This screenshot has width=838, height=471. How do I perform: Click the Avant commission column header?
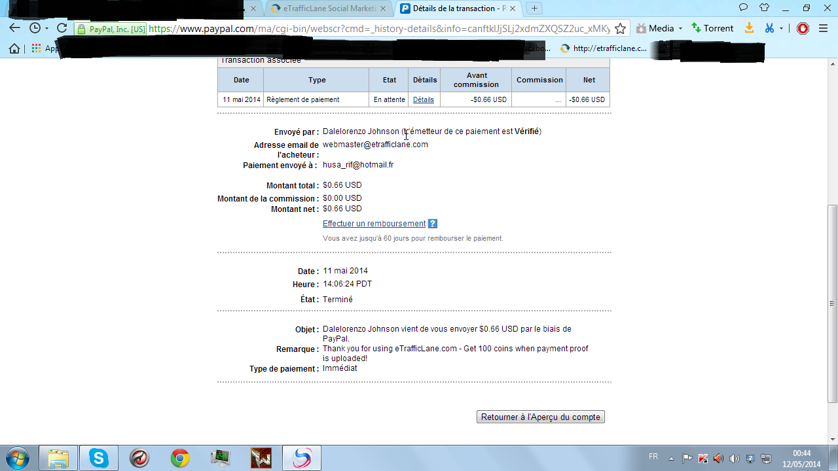coord(476,80)
